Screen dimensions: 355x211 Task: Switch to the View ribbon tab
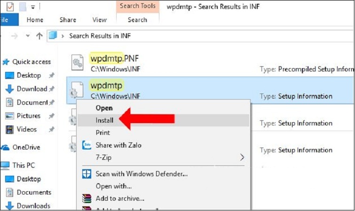(x=99, y=20)
